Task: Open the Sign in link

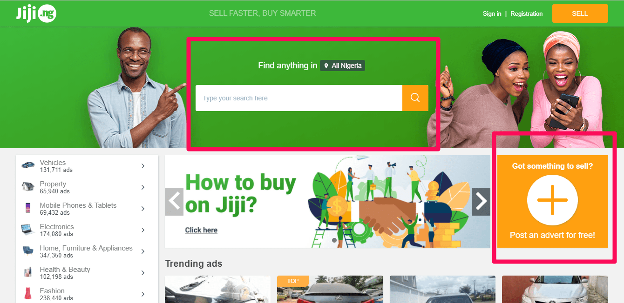Action: [492, 14]
